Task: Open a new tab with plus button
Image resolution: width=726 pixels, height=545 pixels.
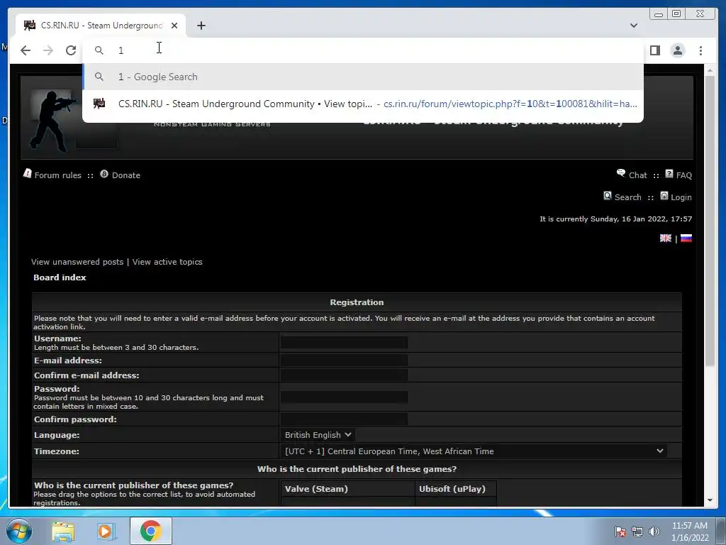Action: tap(201, 26)
